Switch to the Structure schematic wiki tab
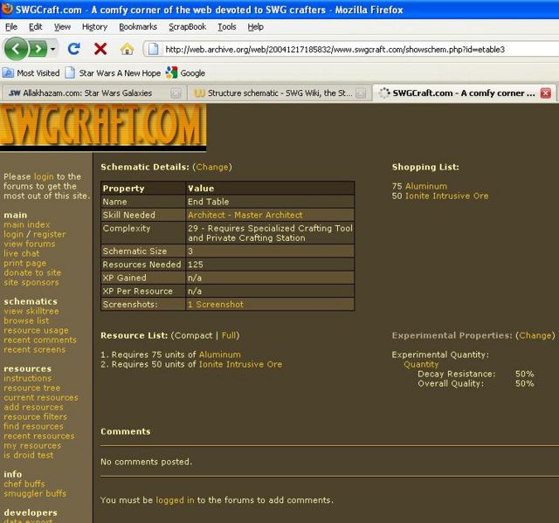 point(277,93)
